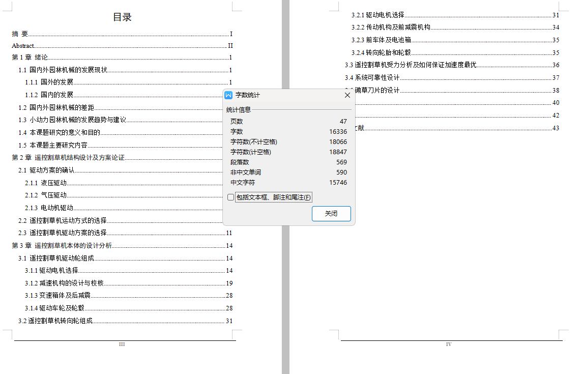Enable 包括文本框、脚注和尾注 option
581x374 pixels.
point(230,197)
